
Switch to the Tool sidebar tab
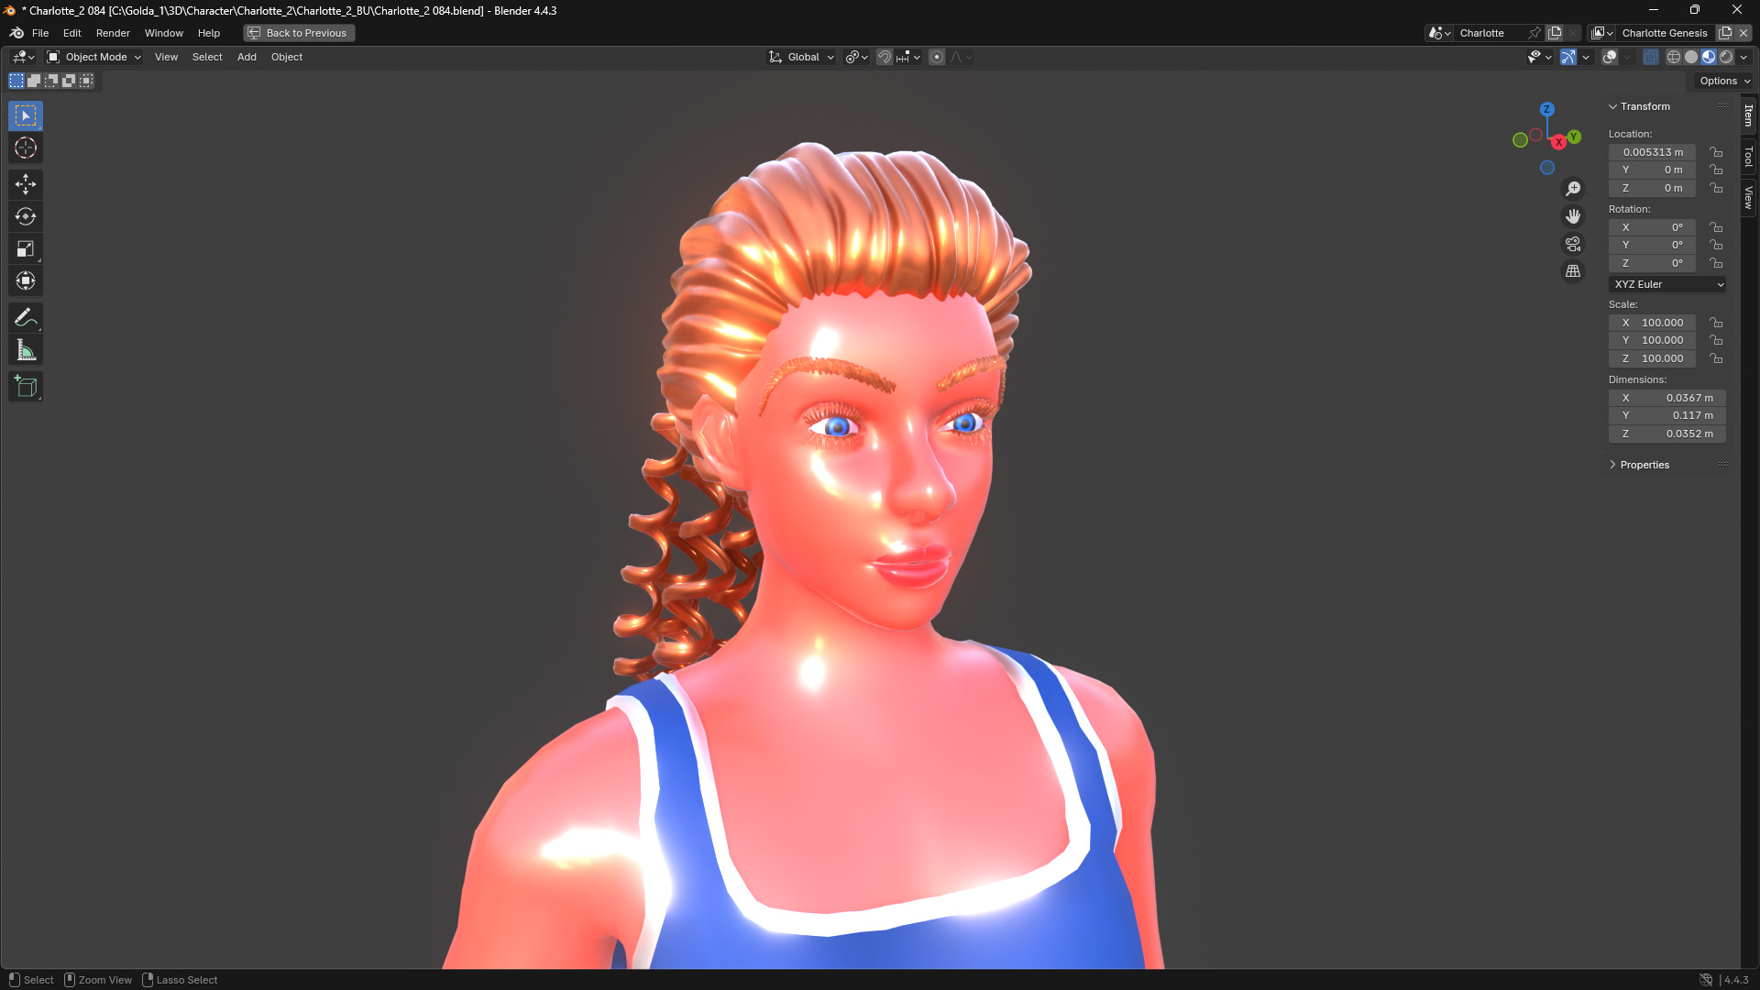pyautogui.click(x=1749, y=156)
